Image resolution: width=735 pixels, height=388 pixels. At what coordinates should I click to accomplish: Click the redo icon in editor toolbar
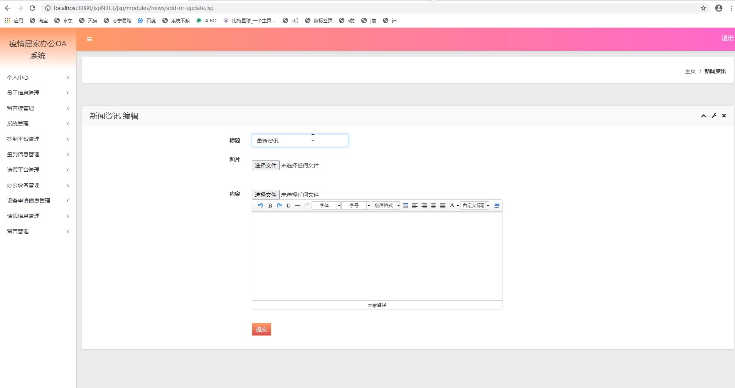tap(279, 206)
